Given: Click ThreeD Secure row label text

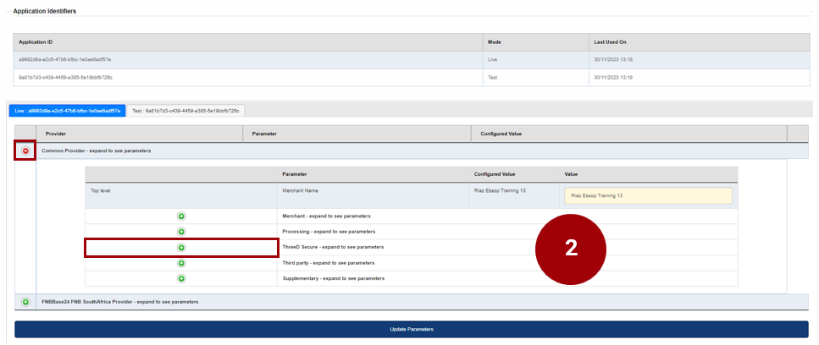Looking at the screenshot, I should [333, 247].
